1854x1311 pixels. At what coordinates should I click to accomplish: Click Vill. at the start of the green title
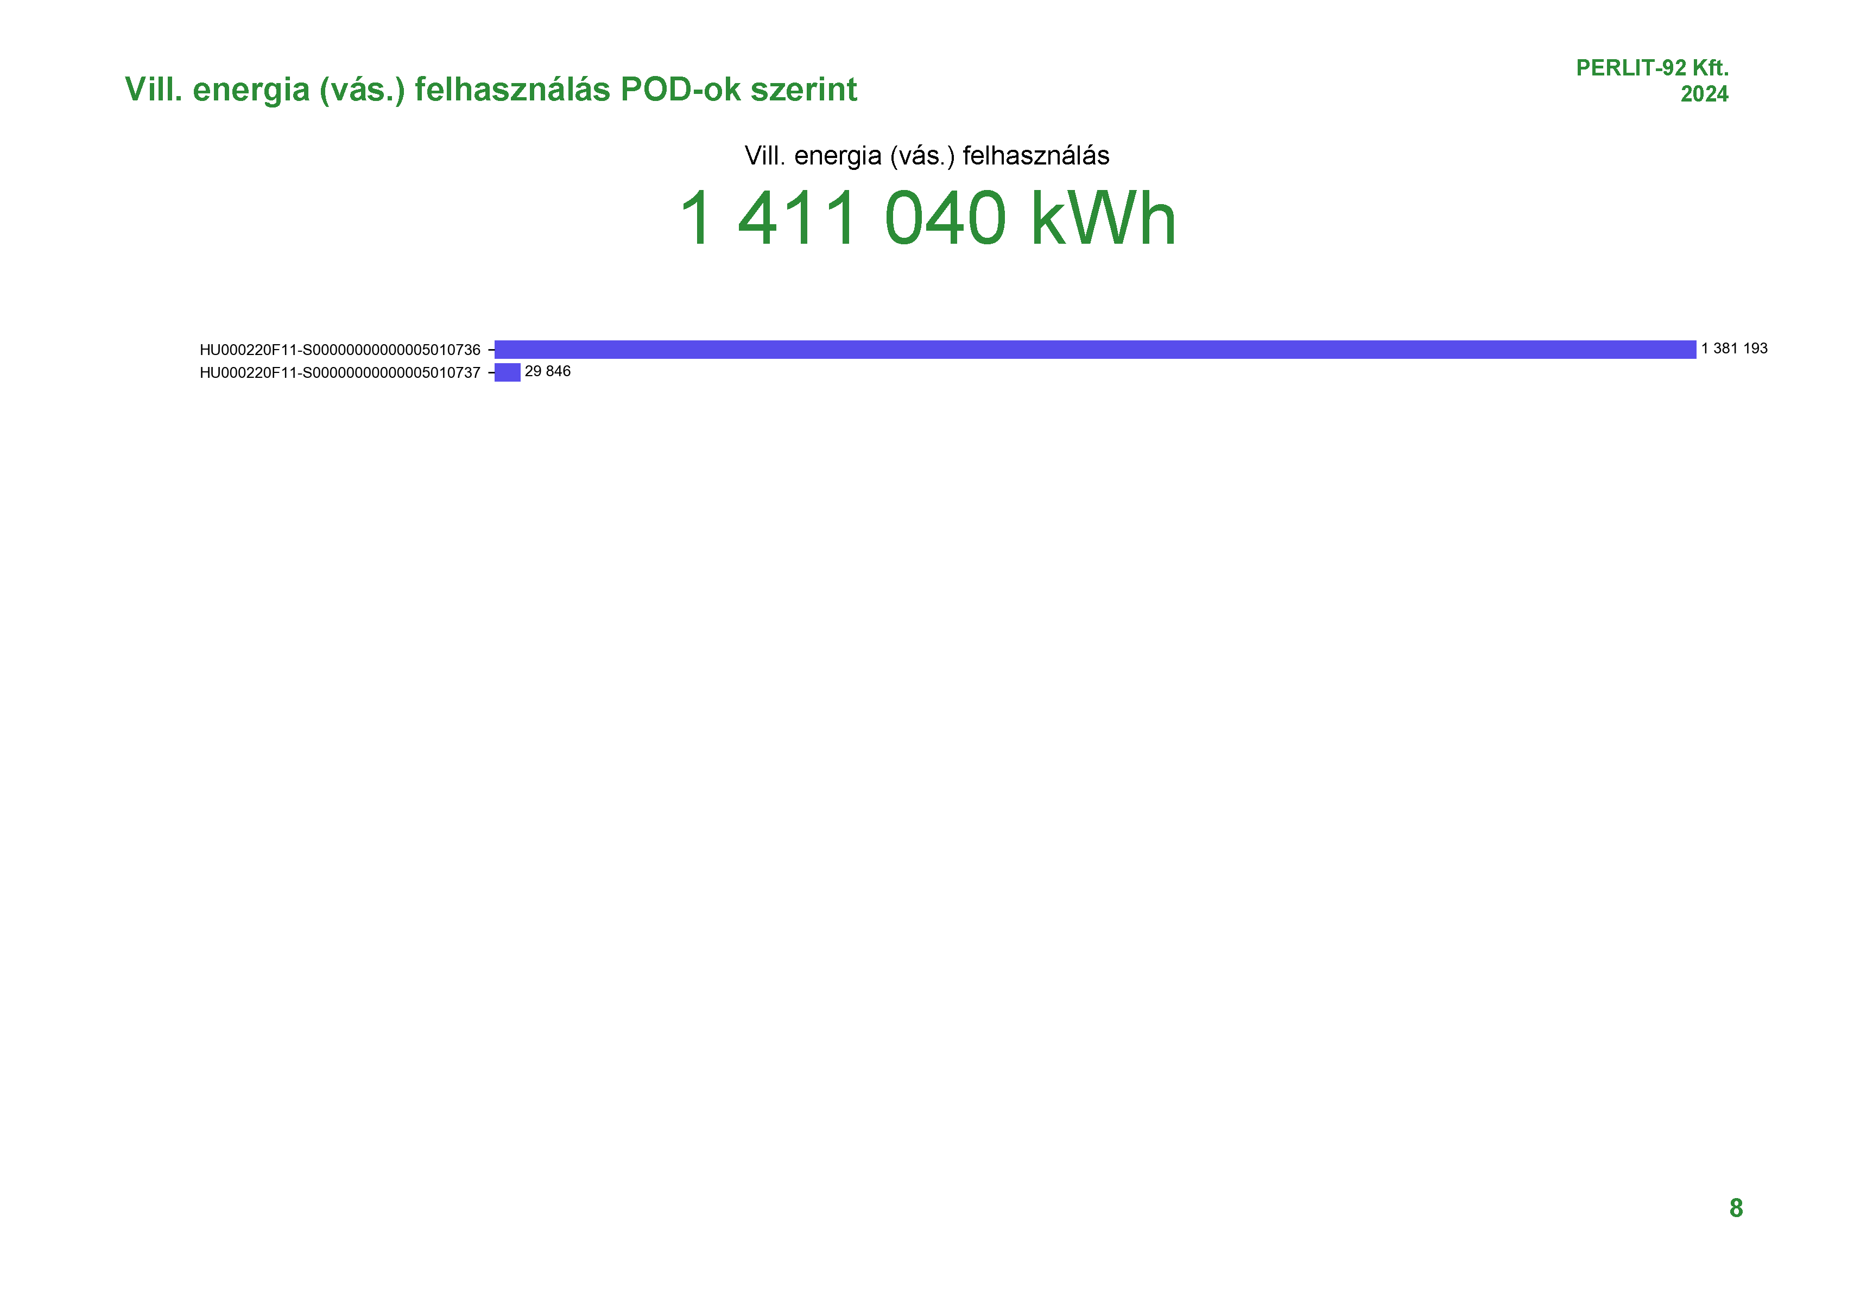coord(154,90)
